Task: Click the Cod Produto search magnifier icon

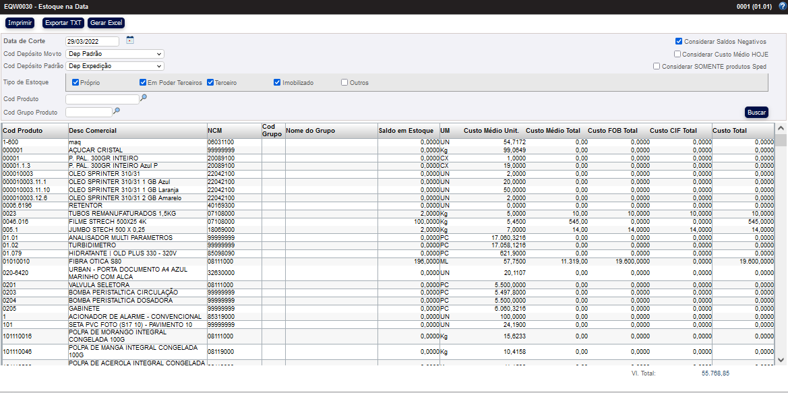Action: (143, 98)
